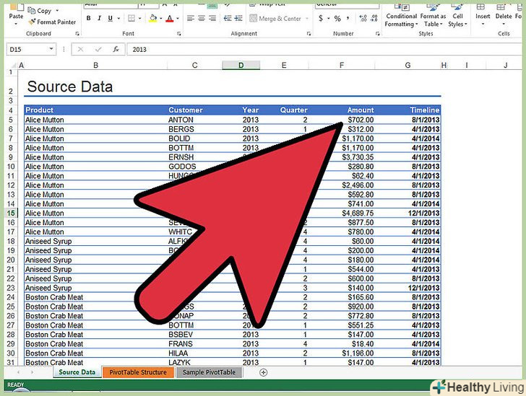
Task: Expand the Borders dropdown arrow
Action: click(x=140, y=19)
